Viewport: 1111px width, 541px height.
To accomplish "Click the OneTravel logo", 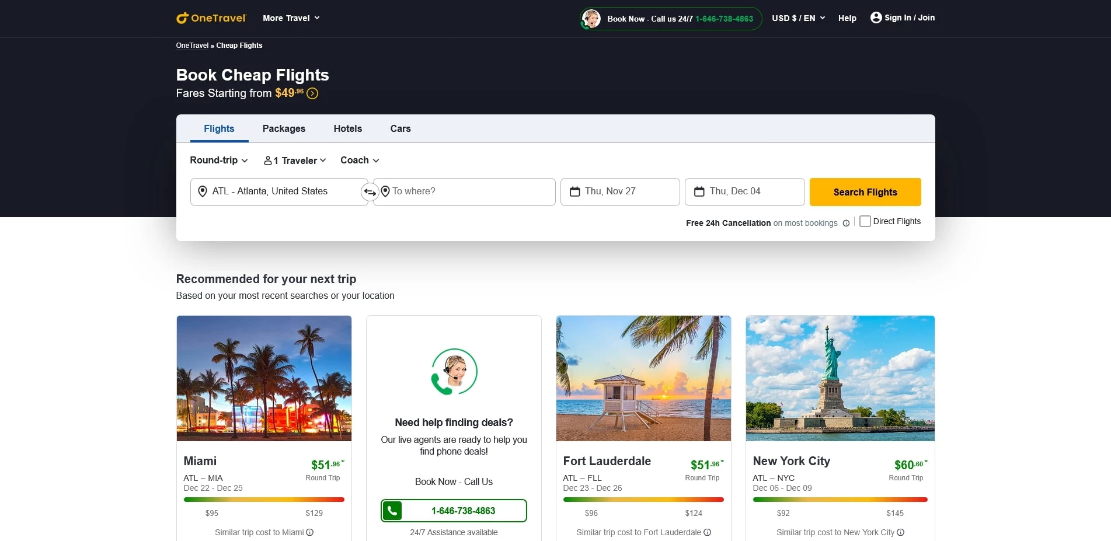I will 211,18.
